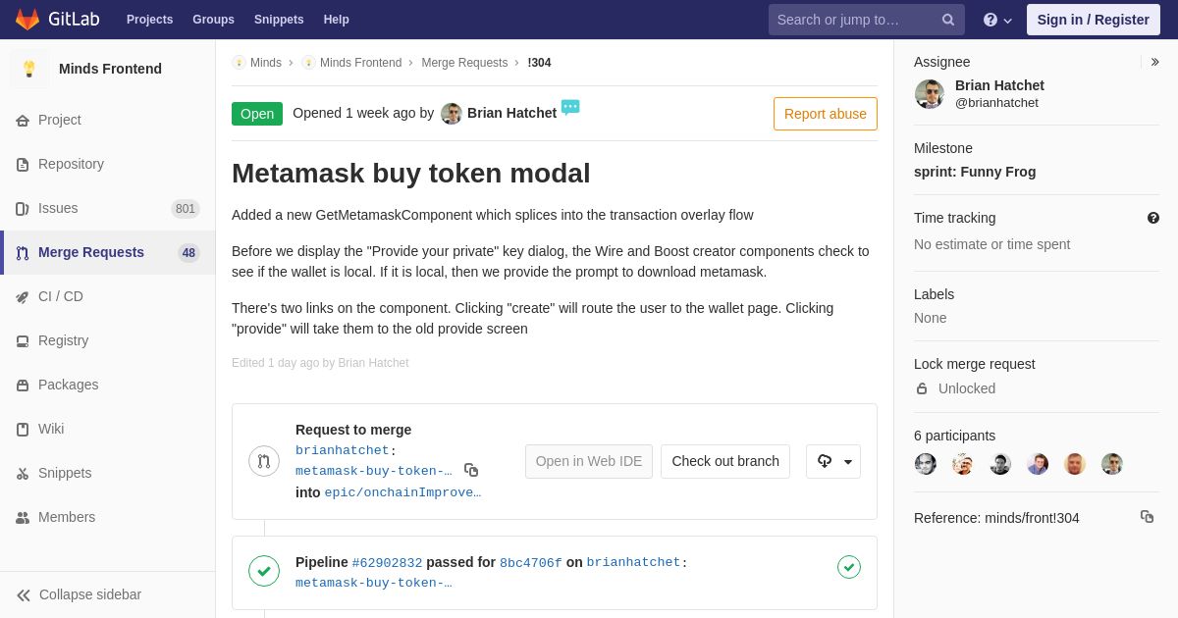
Task: Click the 48 merge requests count badge
Action: pos(188,252)
